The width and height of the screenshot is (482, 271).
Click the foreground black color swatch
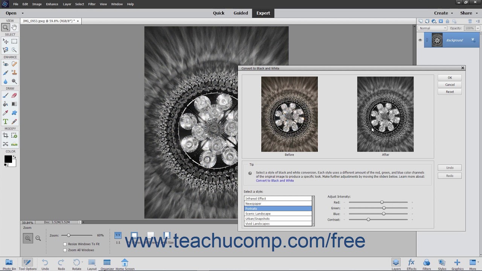(x=8, y=159)
